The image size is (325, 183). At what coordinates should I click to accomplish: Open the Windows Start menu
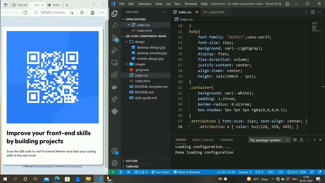[5, 179]
